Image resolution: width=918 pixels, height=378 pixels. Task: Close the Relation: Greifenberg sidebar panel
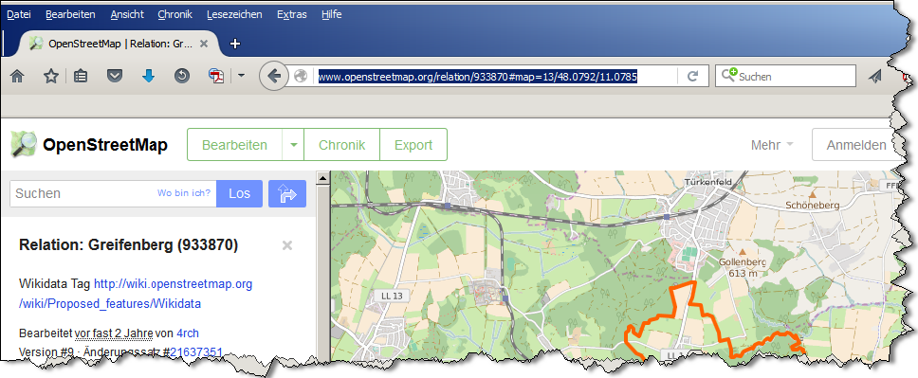pos(286,245)
